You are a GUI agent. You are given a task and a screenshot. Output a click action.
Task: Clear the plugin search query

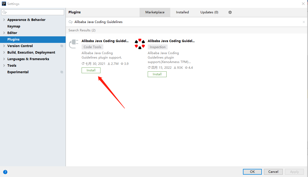(x=304, y=22)
